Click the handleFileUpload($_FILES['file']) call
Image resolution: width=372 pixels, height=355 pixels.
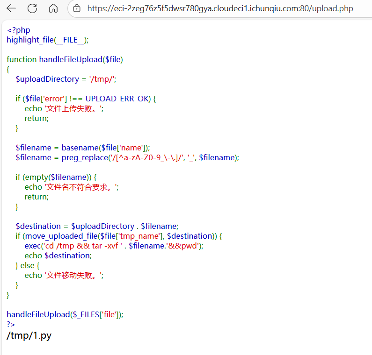[65, 315]
